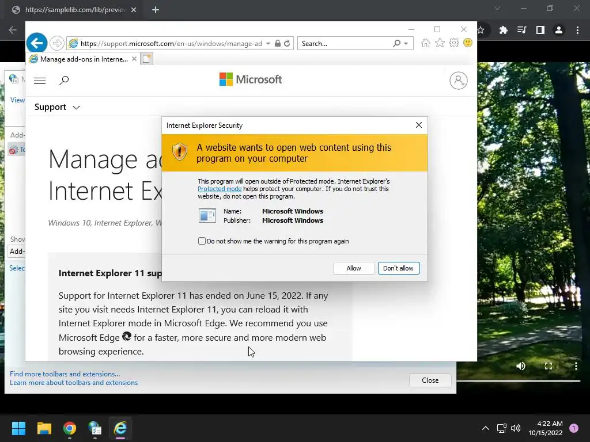Click the Don't allow button
Viewport: 590px width, 442px height.
(398, 268)
